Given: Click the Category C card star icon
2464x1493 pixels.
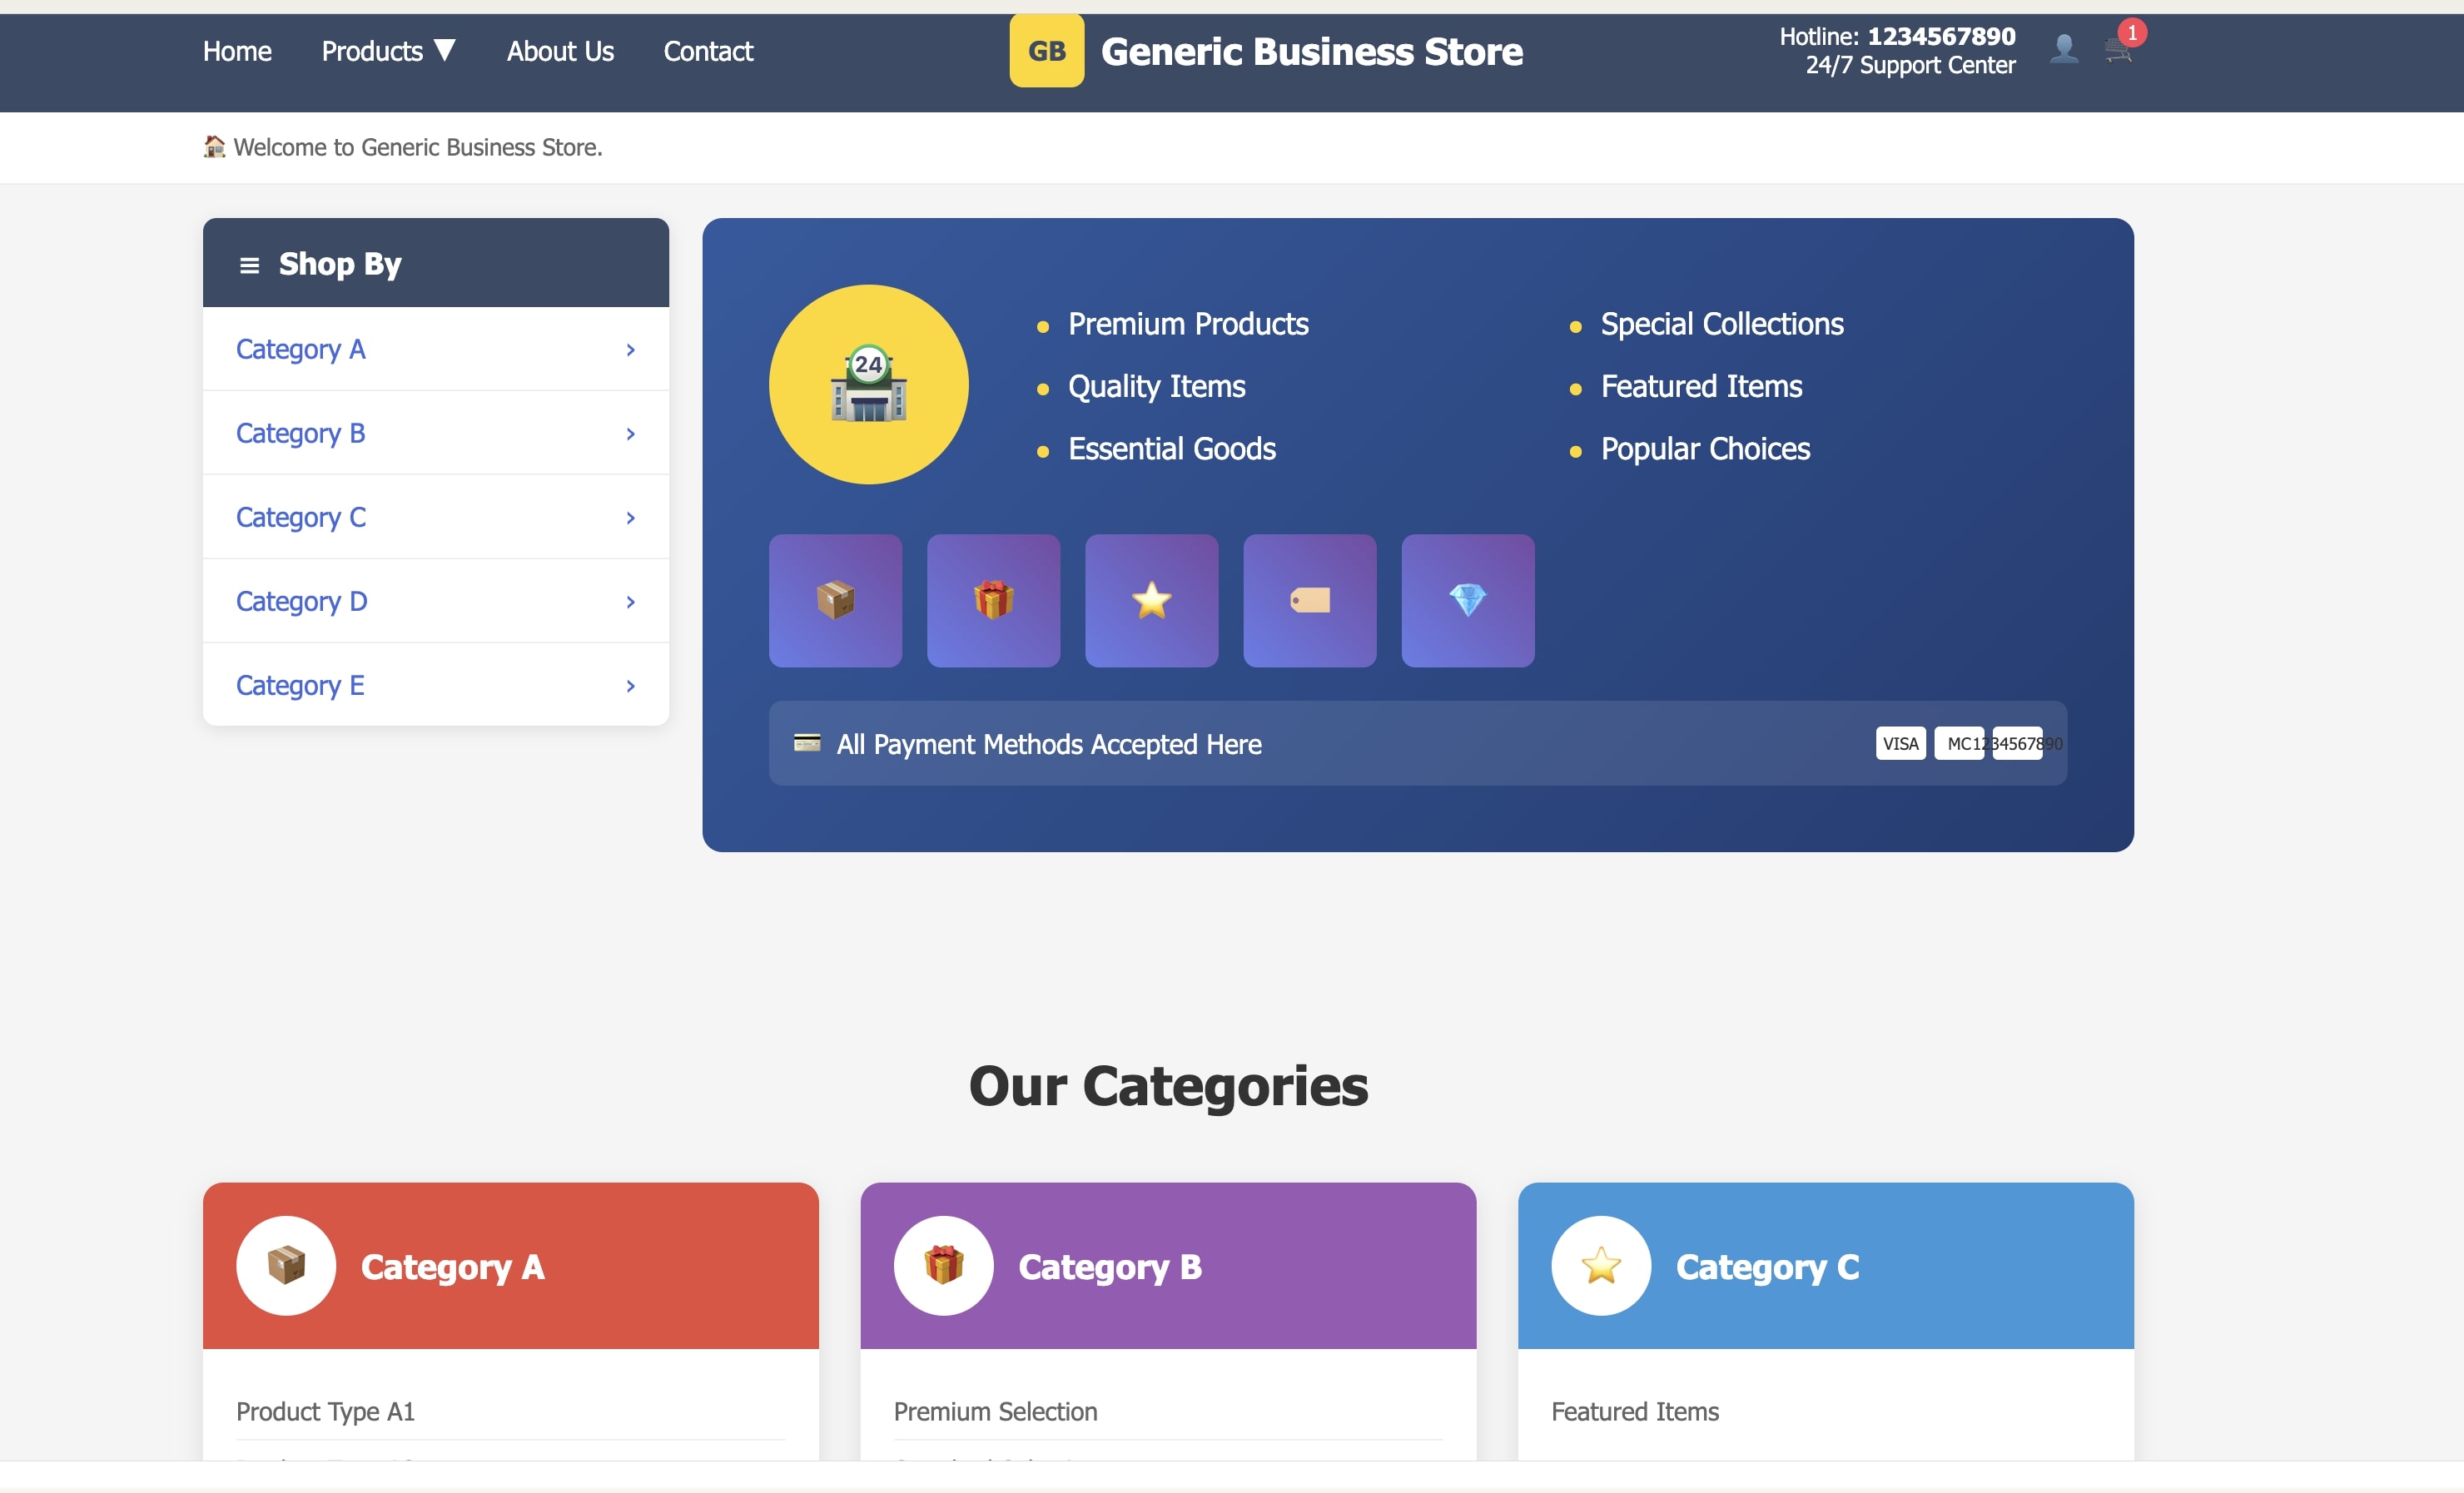Looking at the screenshot, I should [1601, 1266].
